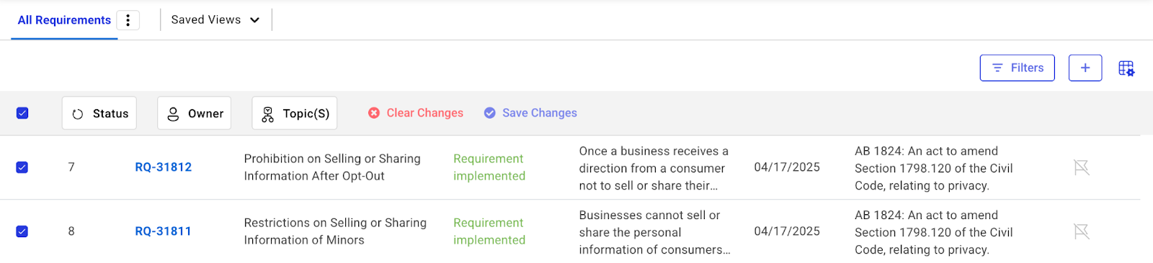Click the plus add requirement button
The image size is (1153, 263).
pos(1085,68)
